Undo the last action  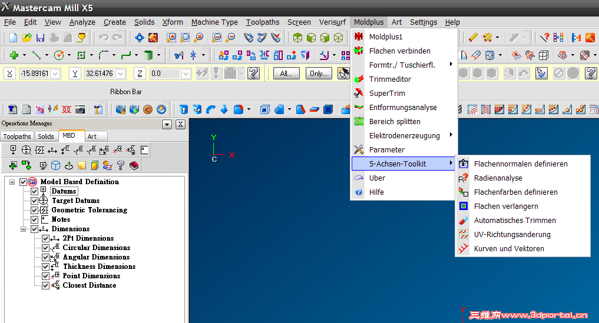click(x=104, y=38)
